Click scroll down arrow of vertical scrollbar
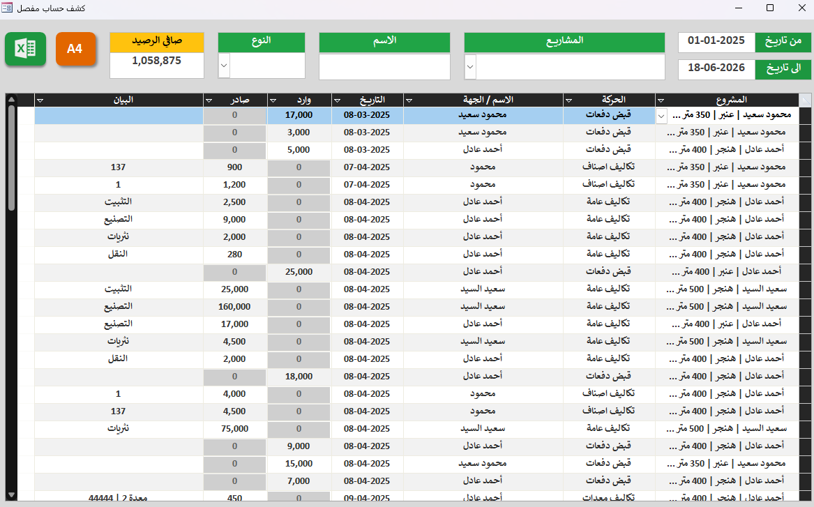 click(x=11, y=496)
